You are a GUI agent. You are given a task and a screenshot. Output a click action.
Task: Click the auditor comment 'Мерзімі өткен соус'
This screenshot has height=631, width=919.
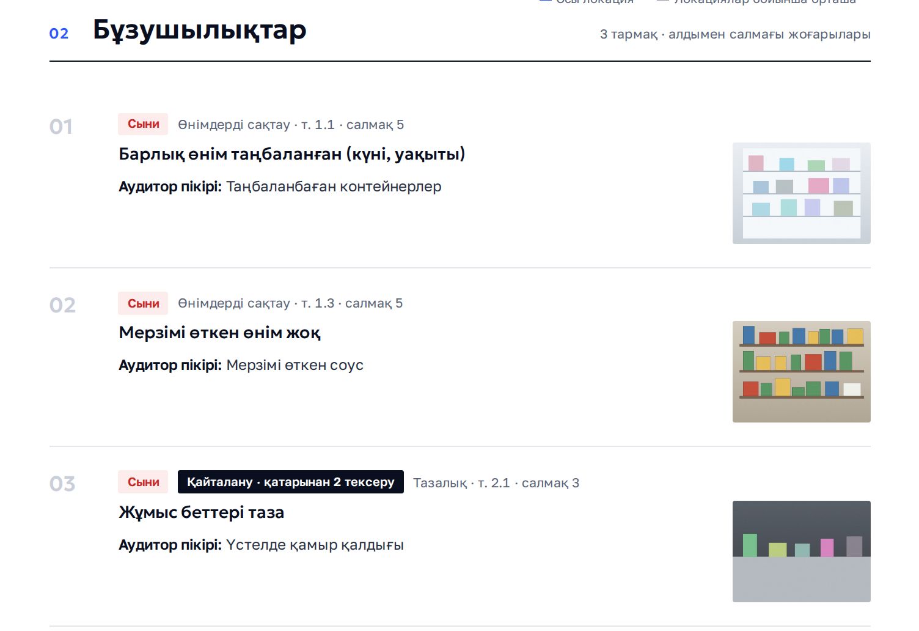click(x=295, y=365)
